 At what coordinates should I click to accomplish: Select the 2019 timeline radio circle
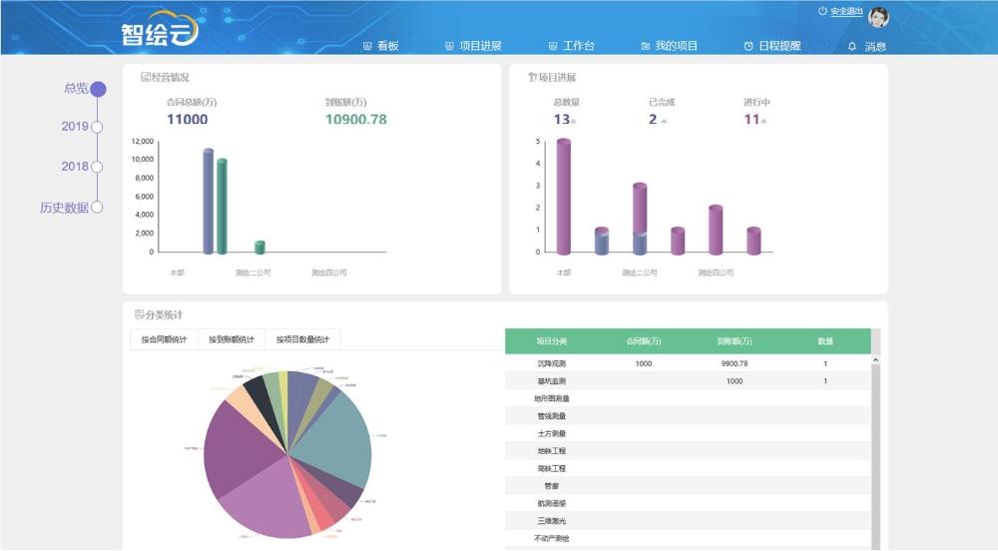[97, 127]
